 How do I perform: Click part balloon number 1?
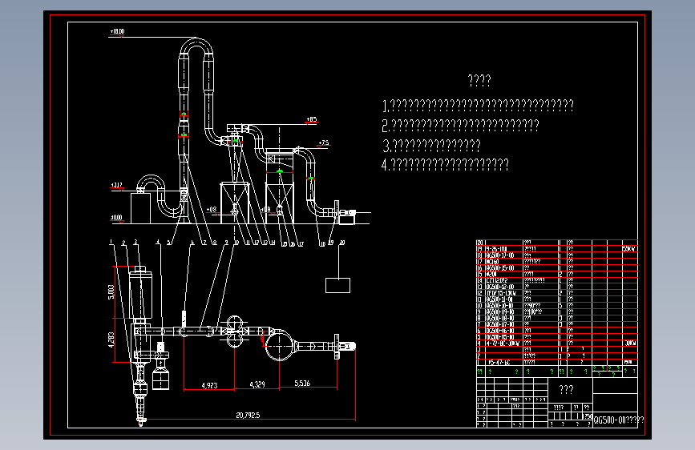[x=111, y=243]
